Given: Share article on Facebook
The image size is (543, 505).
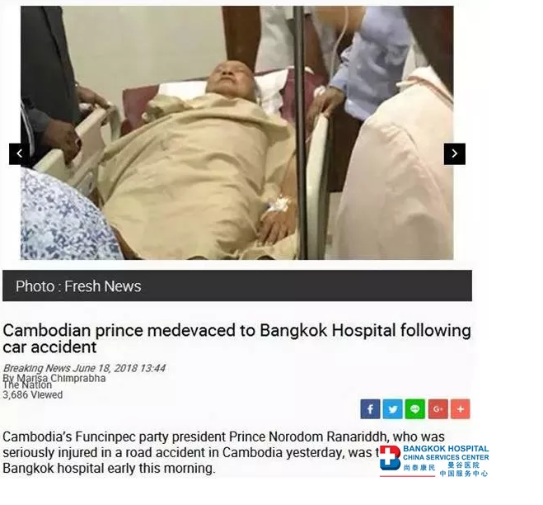Looking at the screenshot, I should point(370,409).
